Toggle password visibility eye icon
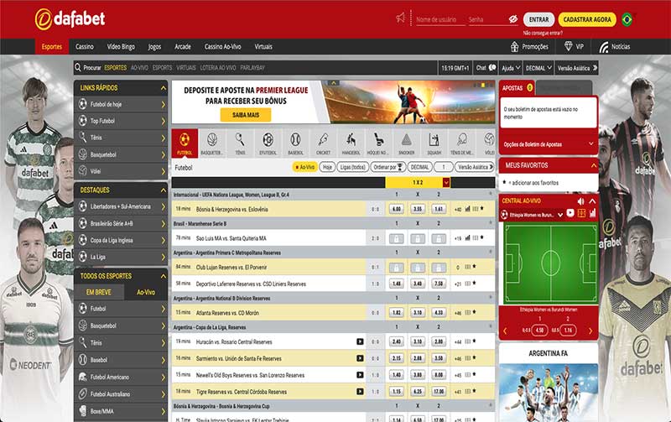671x422 pixels. (513, 18)
